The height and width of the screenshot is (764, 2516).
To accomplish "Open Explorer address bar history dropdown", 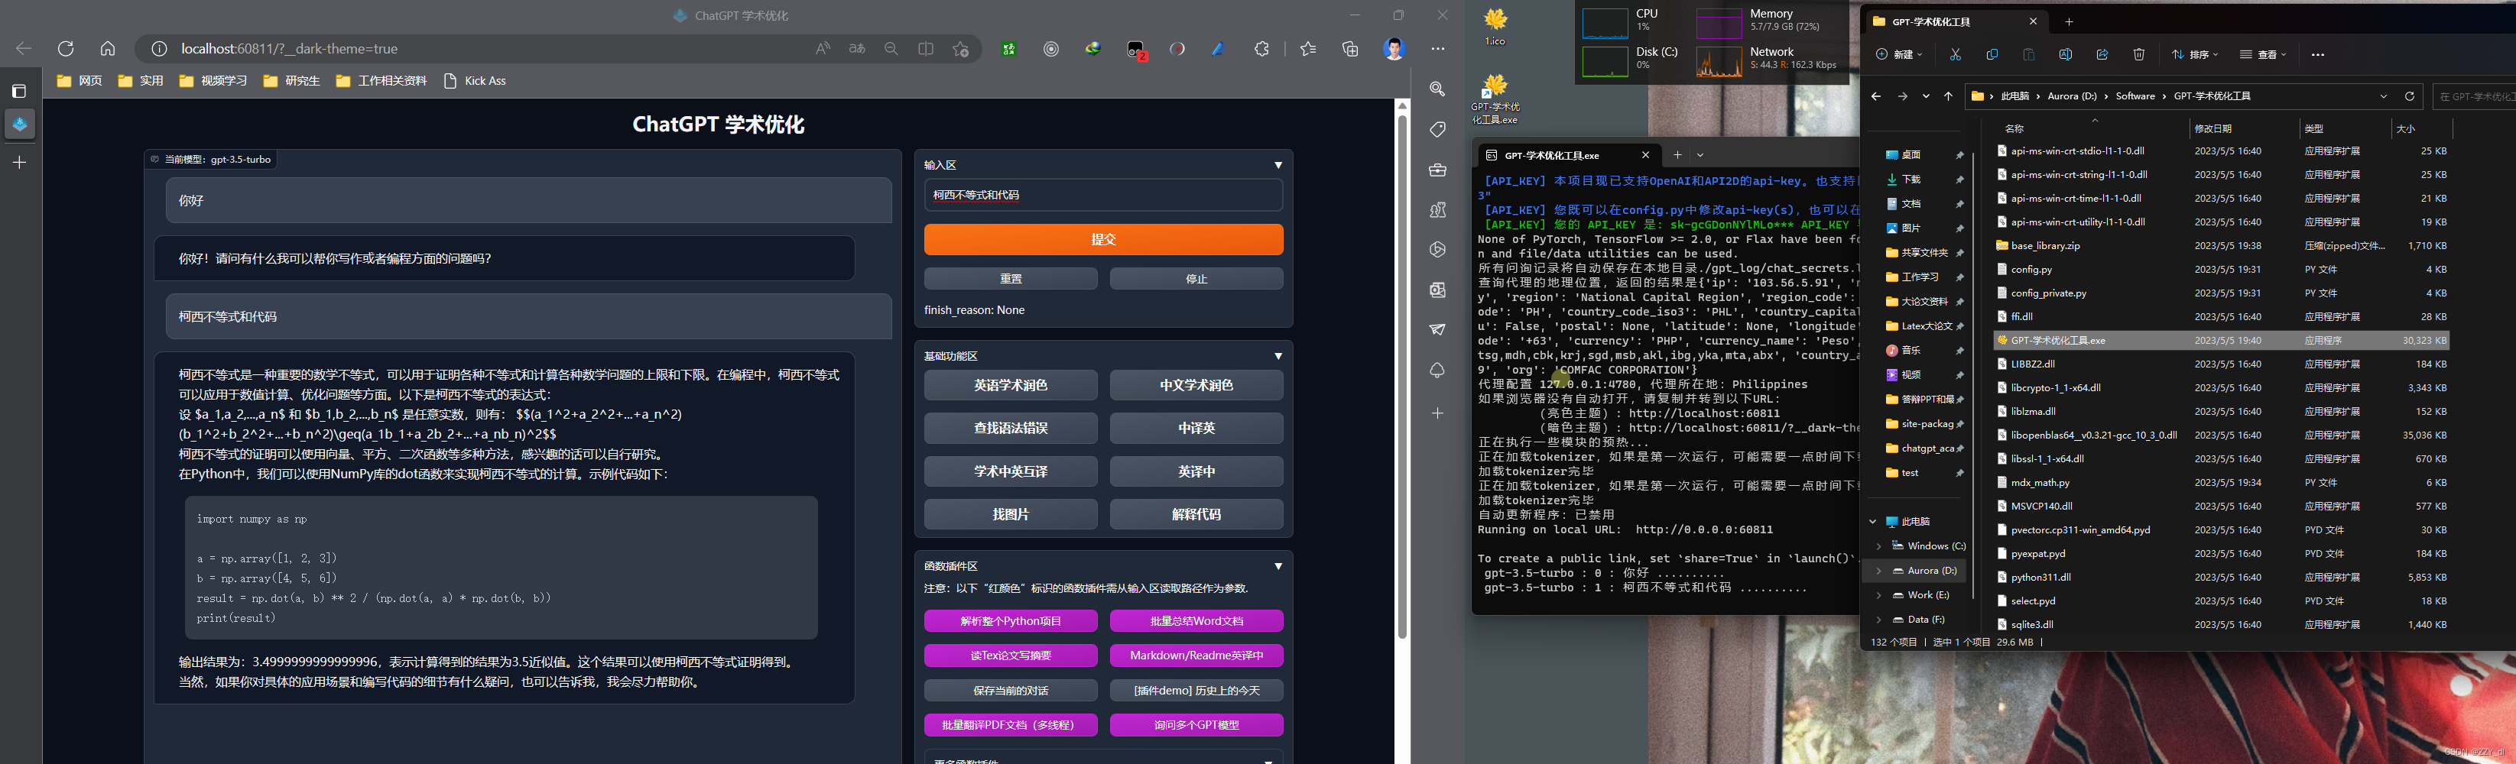I will pos(2383,95).
